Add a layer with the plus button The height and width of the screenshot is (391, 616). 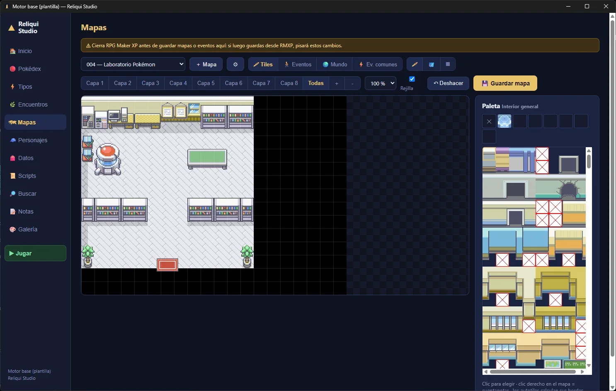click(337, 83)
